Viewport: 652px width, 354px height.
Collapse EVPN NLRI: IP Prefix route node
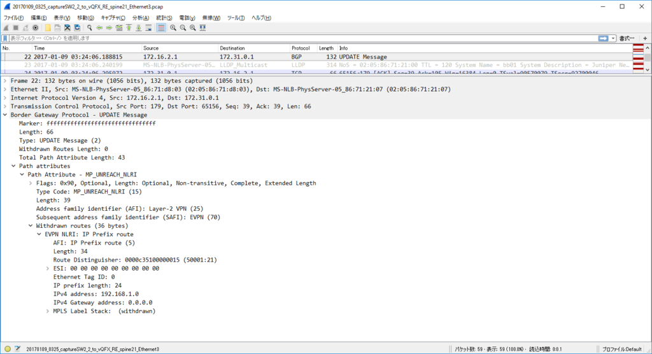click(x=39, y=234)
